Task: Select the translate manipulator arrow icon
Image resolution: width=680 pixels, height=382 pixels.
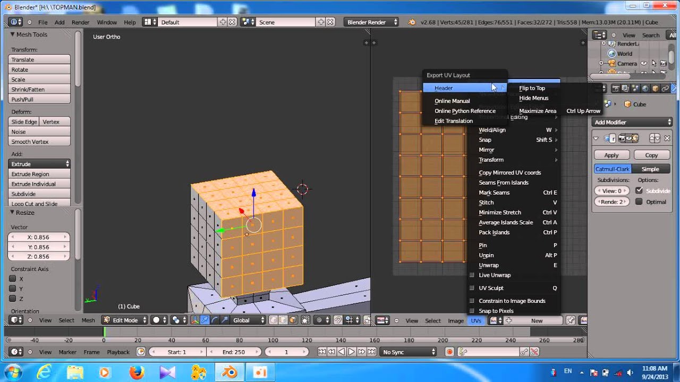Action: (x=205, y=320)
